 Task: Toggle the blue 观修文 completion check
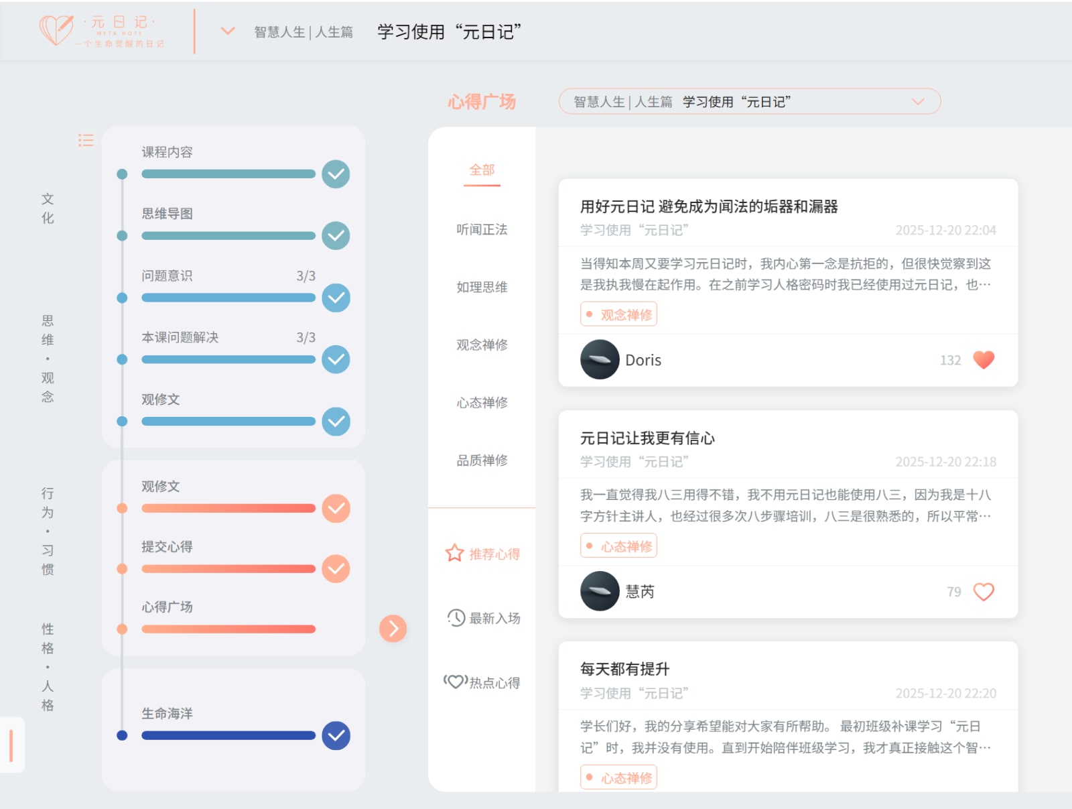point(336,422)
